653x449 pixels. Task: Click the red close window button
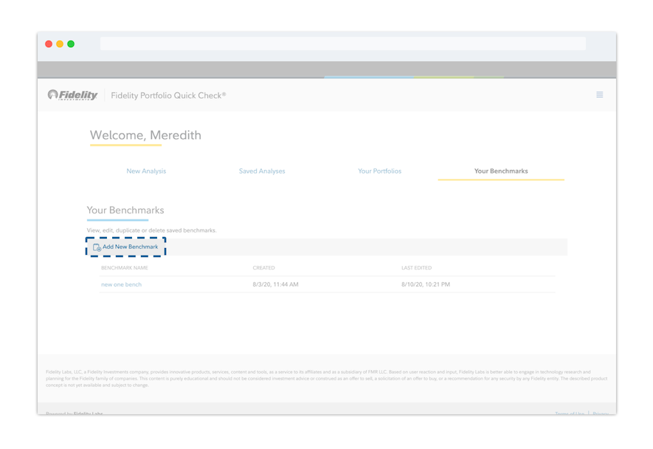(49, 44)
